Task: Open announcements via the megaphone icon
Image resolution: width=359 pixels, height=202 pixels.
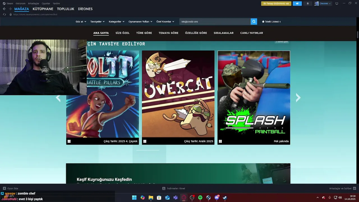Action: point(297,4)
